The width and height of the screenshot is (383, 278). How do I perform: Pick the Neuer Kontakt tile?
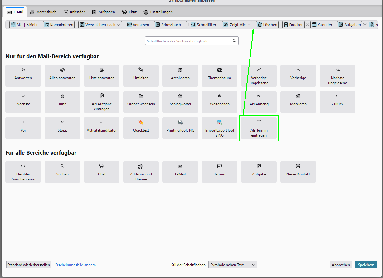(298, 172)
